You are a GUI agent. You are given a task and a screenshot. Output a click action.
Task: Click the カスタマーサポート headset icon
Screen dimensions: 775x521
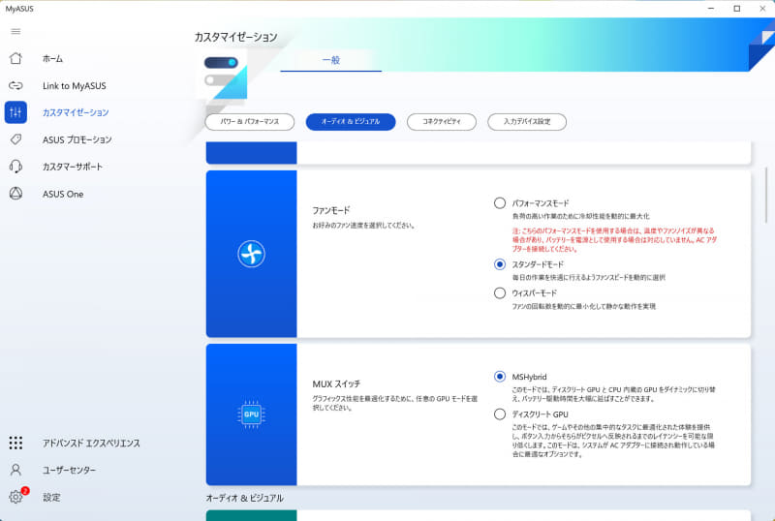click(x=15, y=167)
